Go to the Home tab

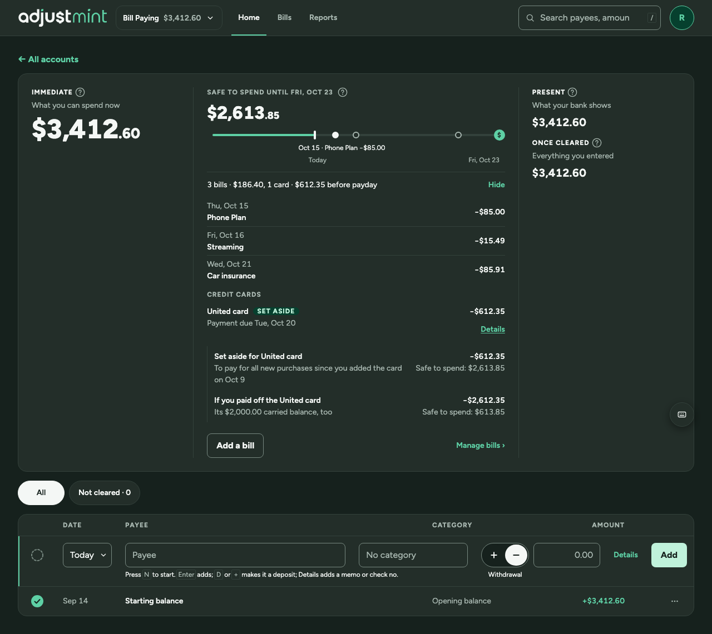249,18
